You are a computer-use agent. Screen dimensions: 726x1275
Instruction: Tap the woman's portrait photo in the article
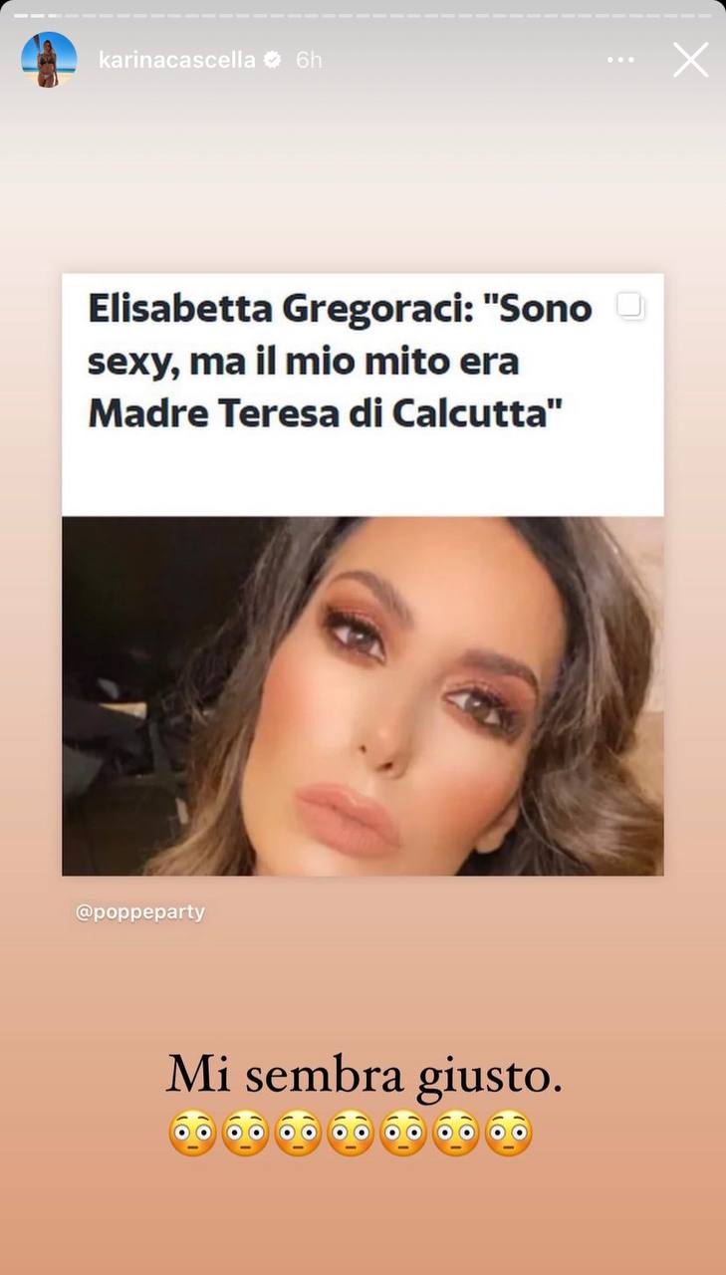[363, 695]
